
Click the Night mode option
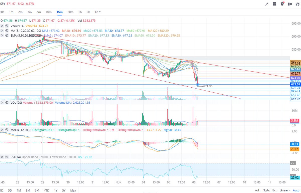[266, 190]
